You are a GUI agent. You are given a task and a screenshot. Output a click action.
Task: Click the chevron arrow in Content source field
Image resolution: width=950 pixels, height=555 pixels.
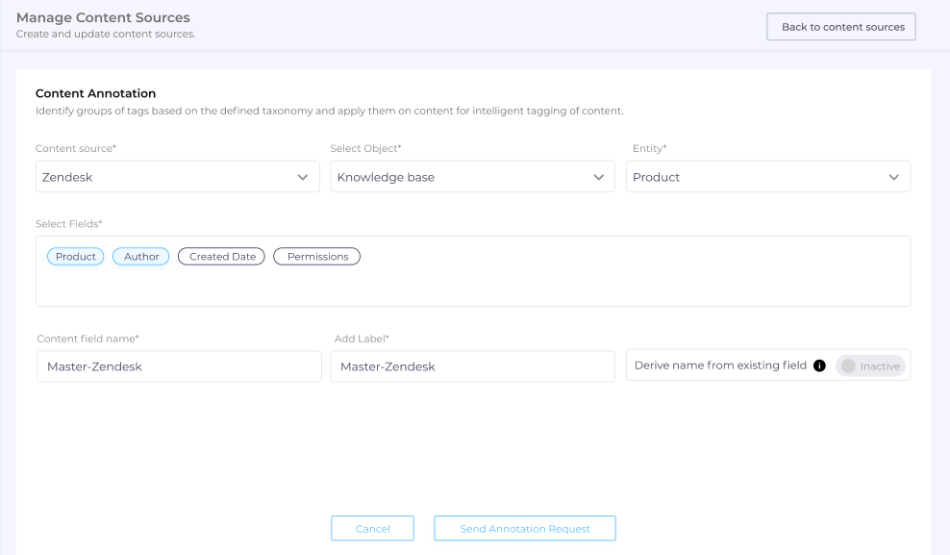pos(303,177)
